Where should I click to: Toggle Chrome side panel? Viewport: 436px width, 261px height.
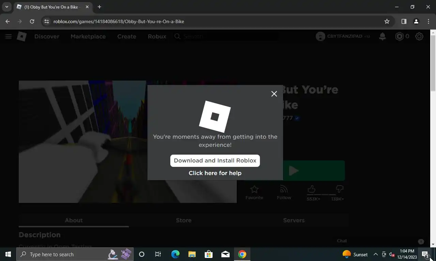click(x=404, y=21)
